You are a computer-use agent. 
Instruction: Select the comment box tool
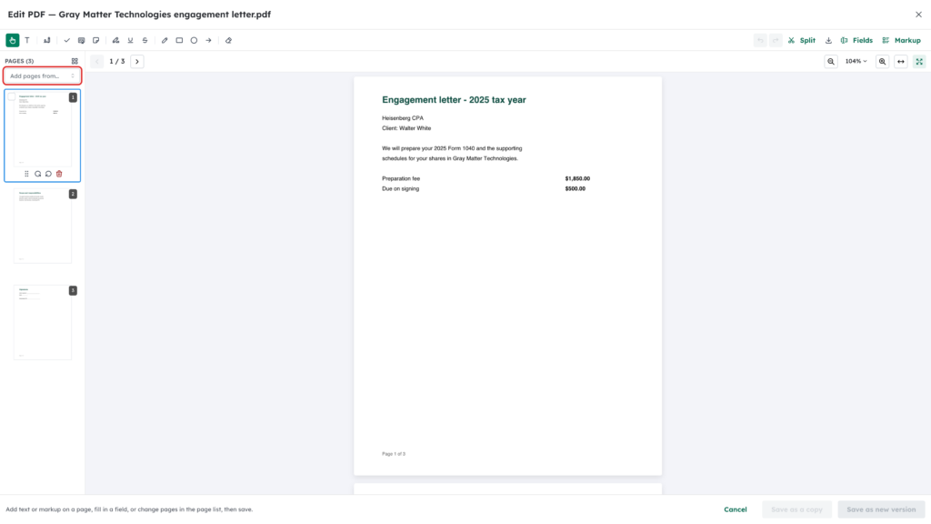[81, 40]
